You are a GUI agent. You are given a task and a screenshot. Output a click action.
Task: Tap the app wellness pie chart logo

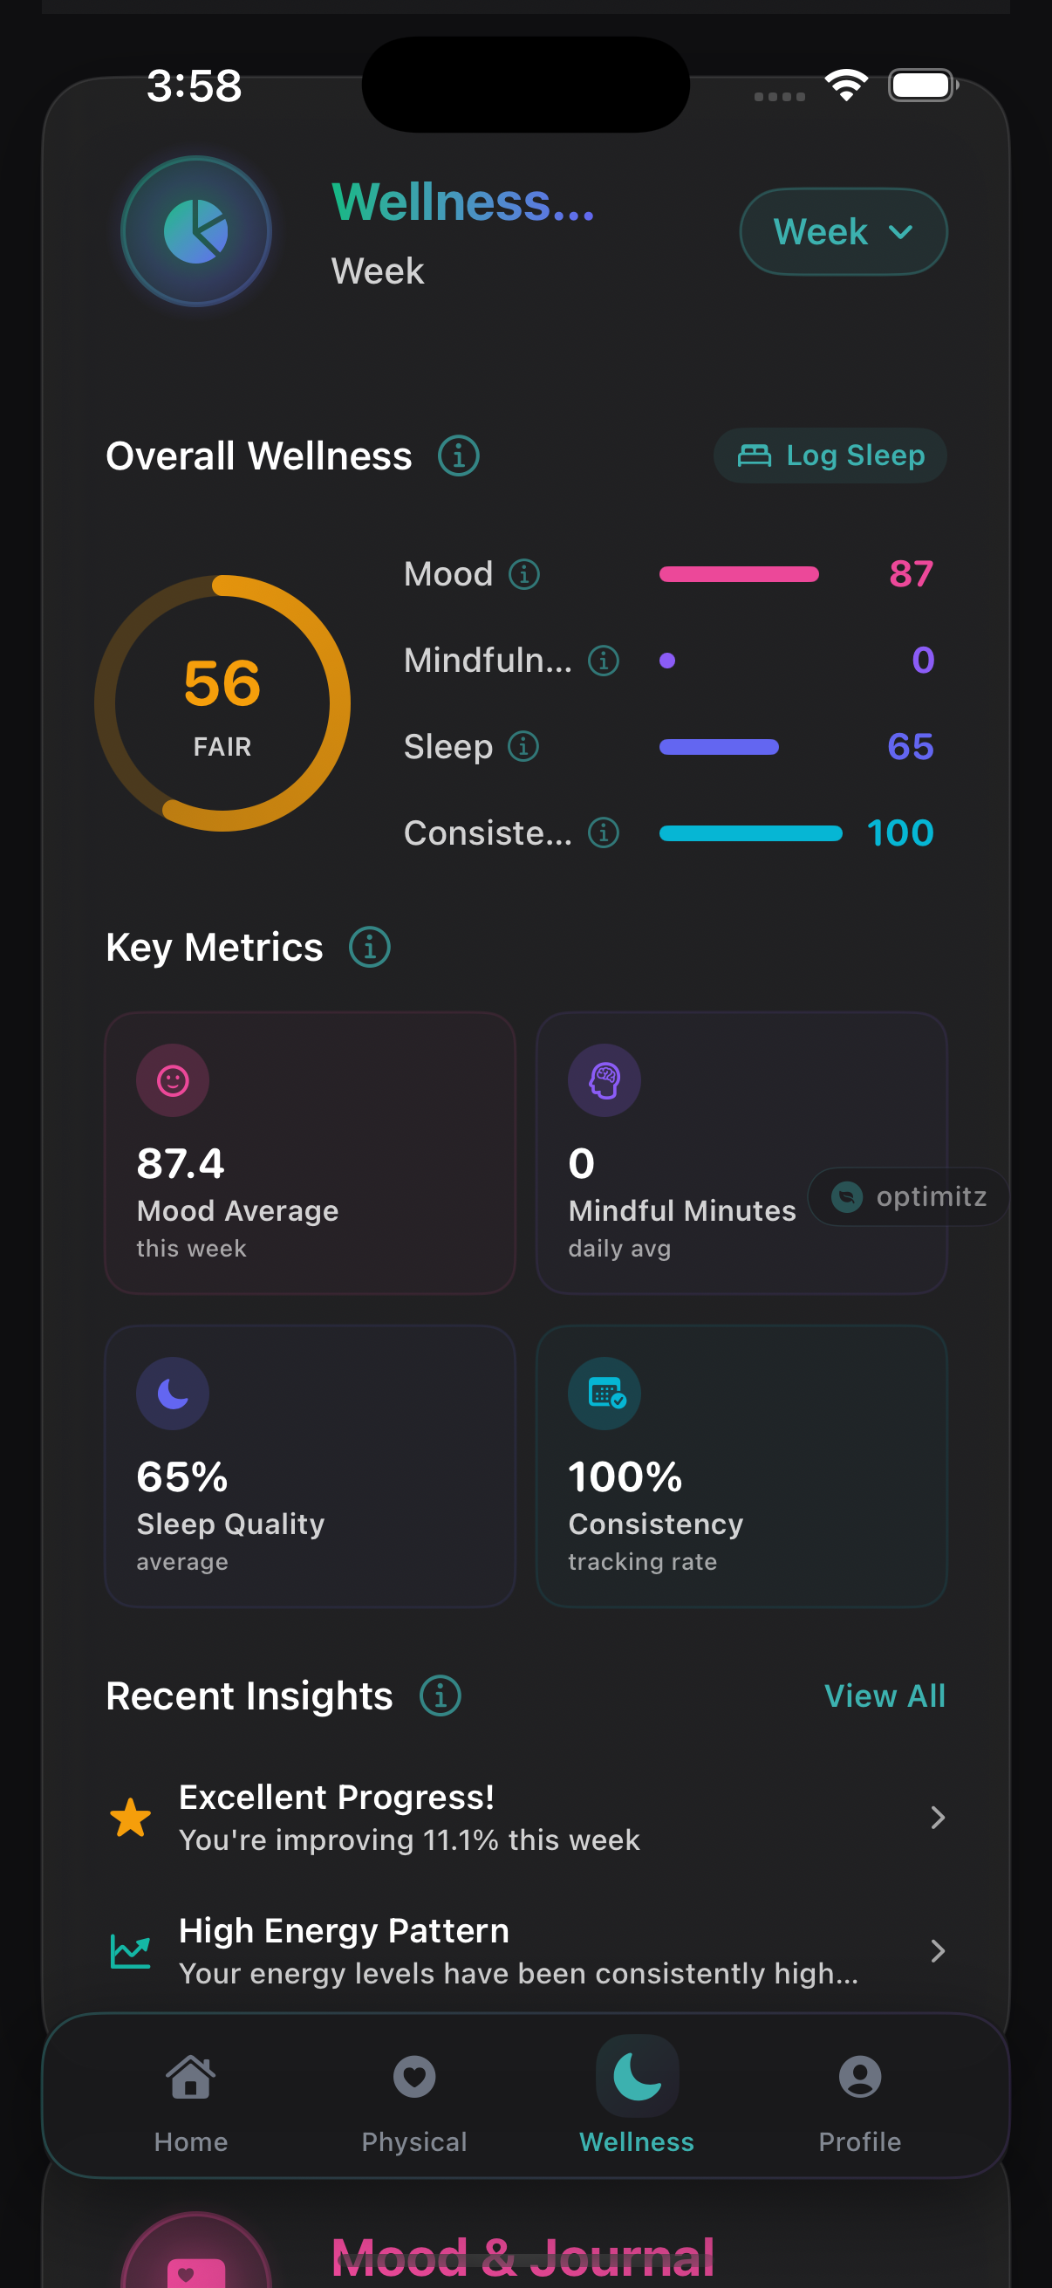tap(195, 230)
